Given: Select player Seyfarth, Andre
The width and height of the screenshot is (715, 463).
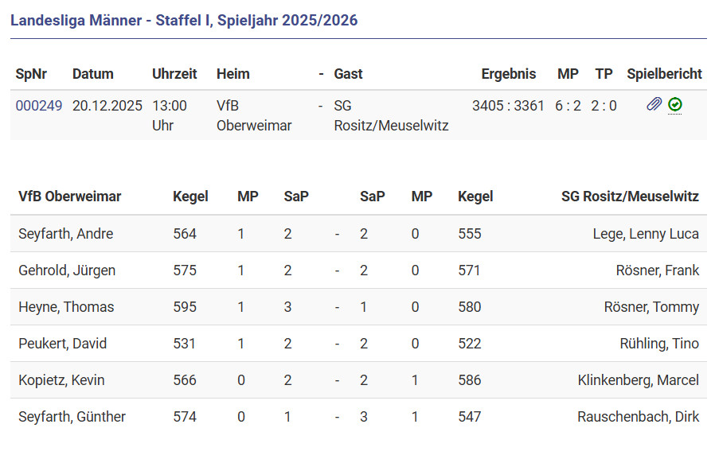Looking at the screenshot, I should tap(66, 234).
